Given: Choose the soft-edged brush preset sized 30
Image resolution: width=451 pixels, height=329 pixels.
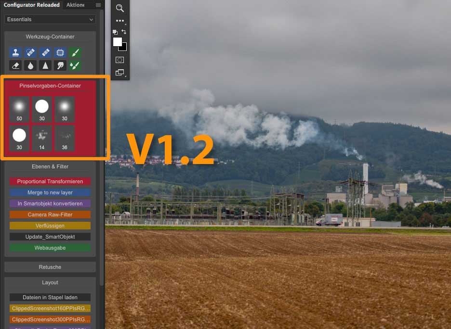Looking at the screenshot, I should (x=65, y=110).
